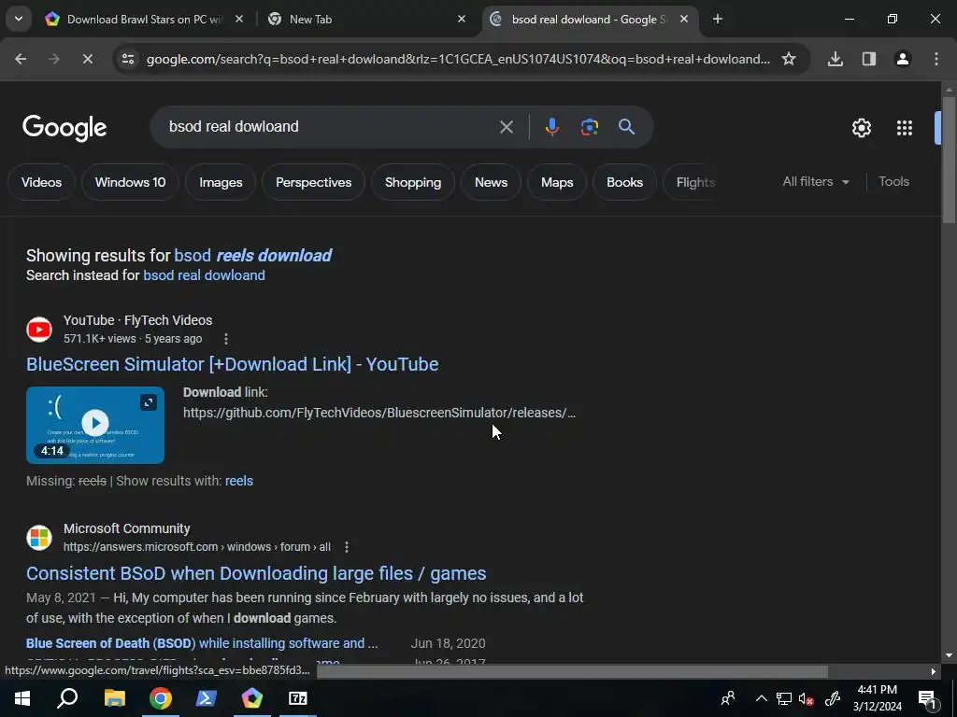Bookmark this page with star icon

789,59
